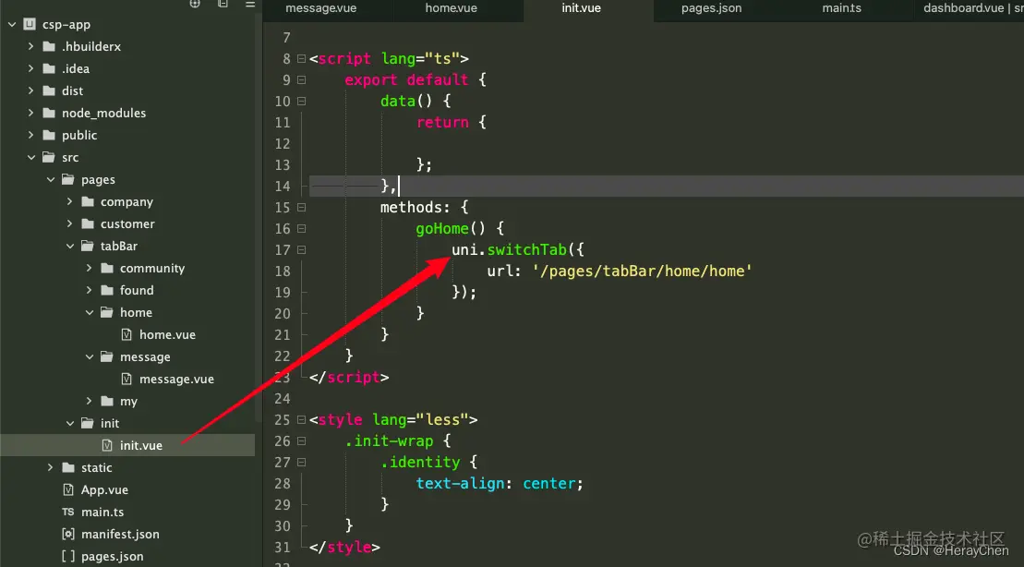
Task: Fold the methods block at line 15
Action: (301, 207)
